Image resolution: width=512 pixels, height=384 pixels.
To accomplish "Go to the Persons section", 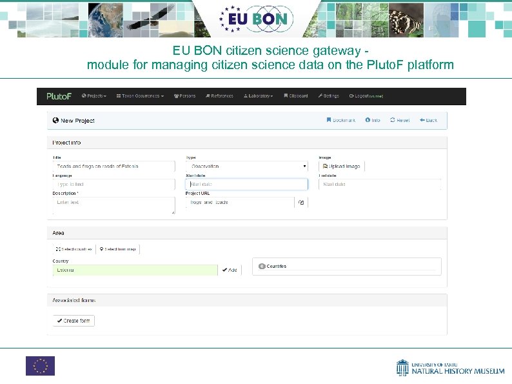I will pyautogui.click(x=185, y=96).
